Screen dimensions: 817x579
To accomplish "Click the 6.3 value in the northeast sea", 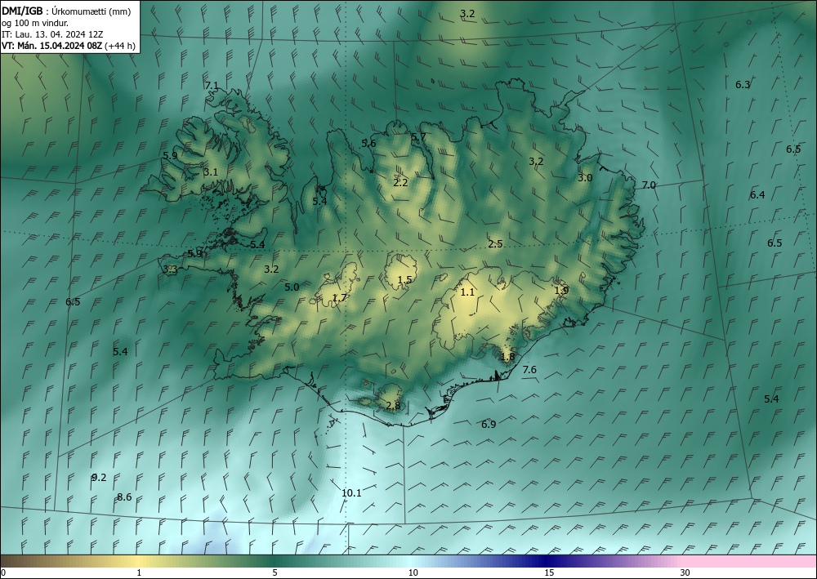I will [x=743, y=84].
